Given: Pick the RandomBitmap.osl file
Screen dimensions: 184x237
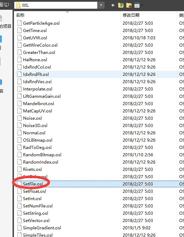Looking at the screenshot, I should [42, 155].
